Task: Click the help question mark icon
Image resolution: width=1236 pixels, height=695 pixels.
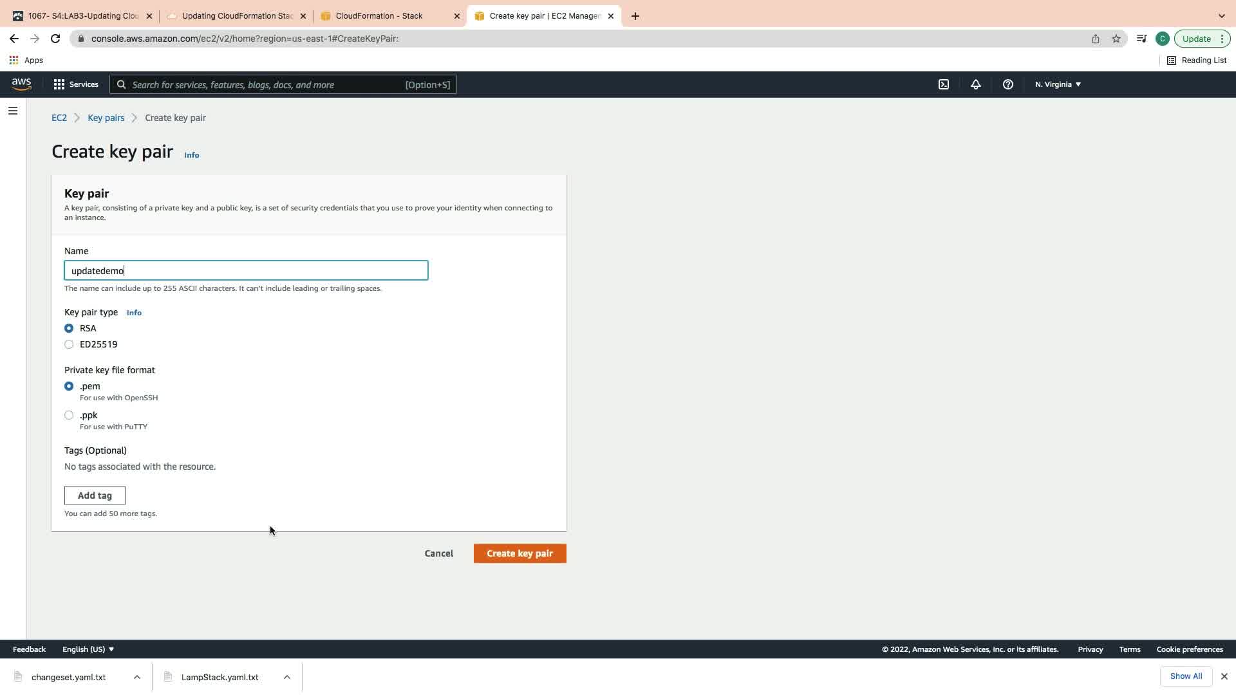Action: click(x=1007, y=84)
